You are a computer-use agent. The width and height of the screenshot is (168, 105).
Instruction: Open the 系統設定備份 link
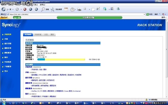(x=36, y=96)
